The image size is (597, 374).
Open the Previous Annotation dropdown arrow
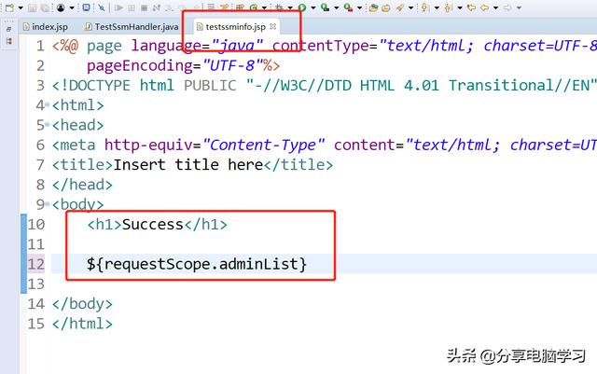(x=460, y=7)
